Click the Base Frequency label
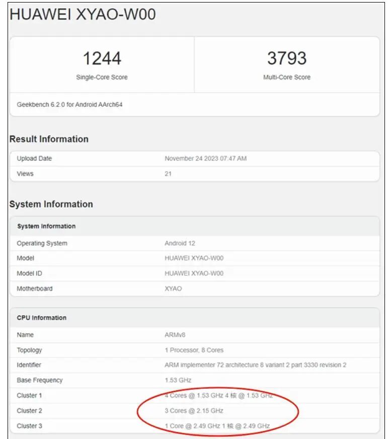 pos(40,380)
